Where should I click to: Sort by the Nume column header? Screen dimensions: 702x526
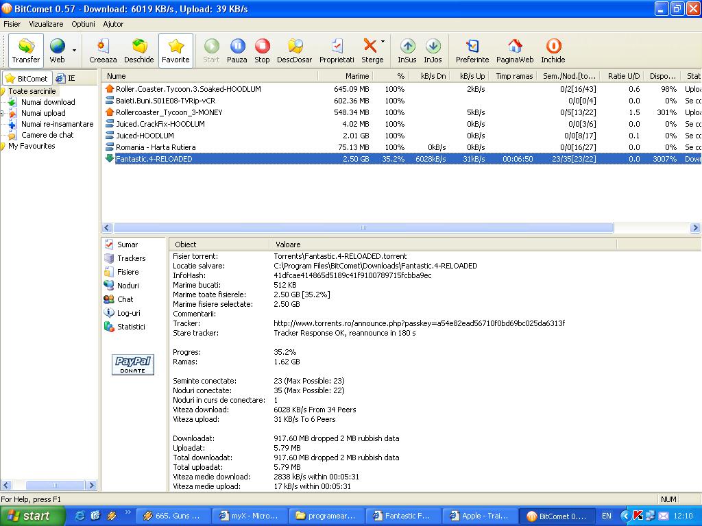click(x=210, y=76)
